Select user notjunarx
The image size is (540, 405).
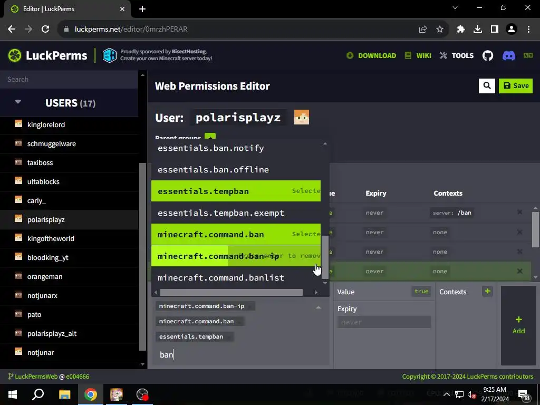(69, 295)
